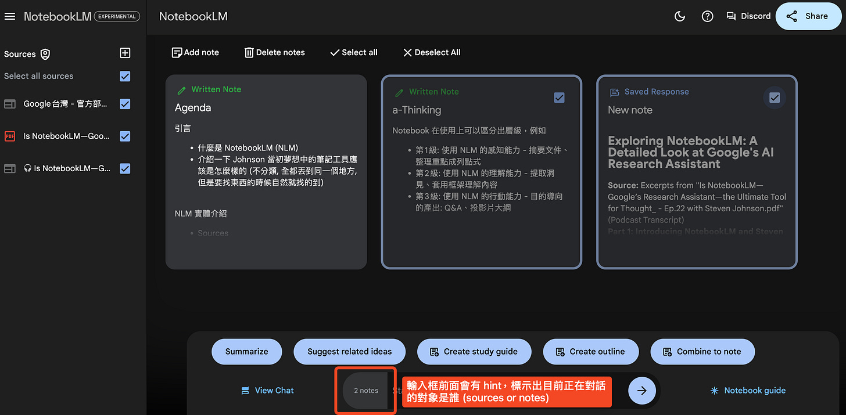Click the Summarize chip
Viewport: 846px width, 415px height.
point(247,351)
